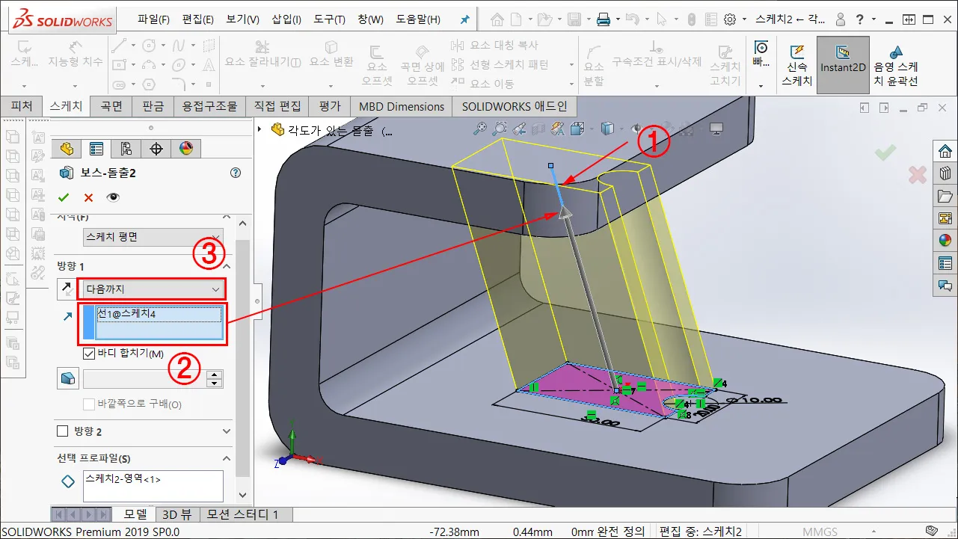This screenshot has width=958, height=539.
Task: Open the 스케치 평면 start condition dropdown
Action: 153,237
